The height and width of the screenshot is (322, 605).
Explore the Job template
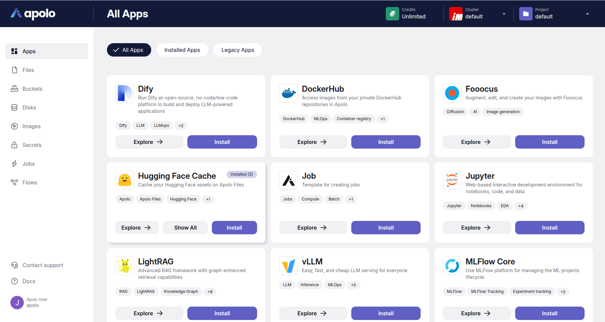point(313,228)
